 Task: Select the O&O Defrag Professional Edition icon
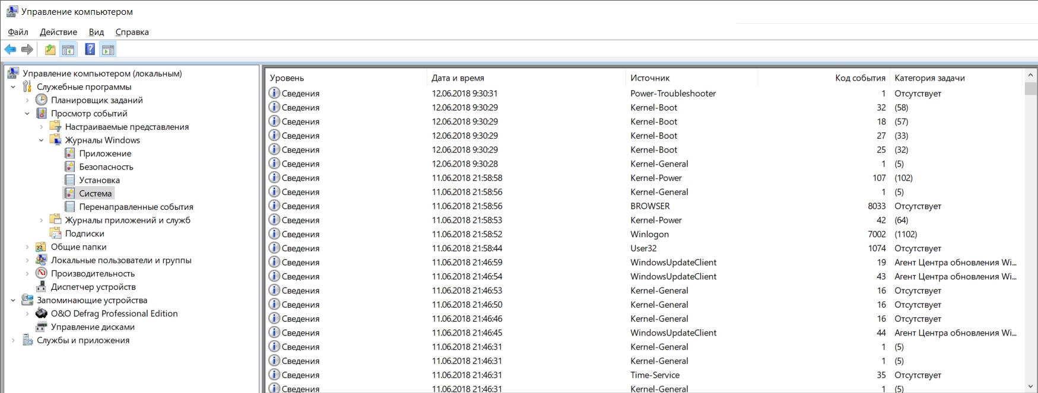42,314
